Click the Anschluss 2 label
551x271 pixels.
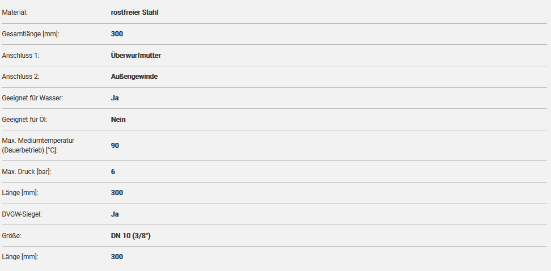[20, 77]
